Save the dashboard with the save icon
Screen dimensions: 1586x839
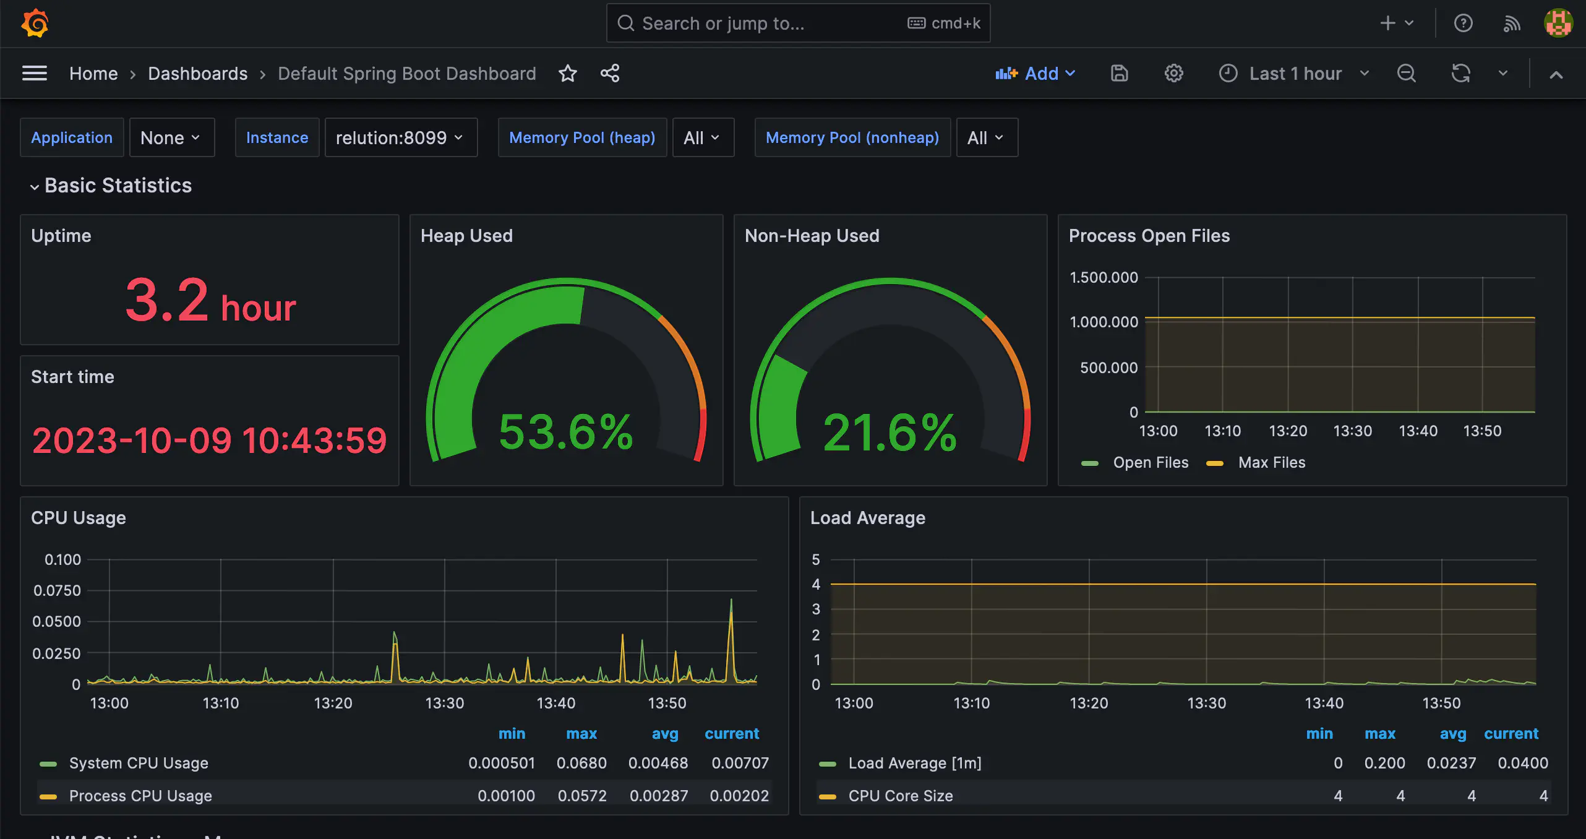coord(1118,73)
